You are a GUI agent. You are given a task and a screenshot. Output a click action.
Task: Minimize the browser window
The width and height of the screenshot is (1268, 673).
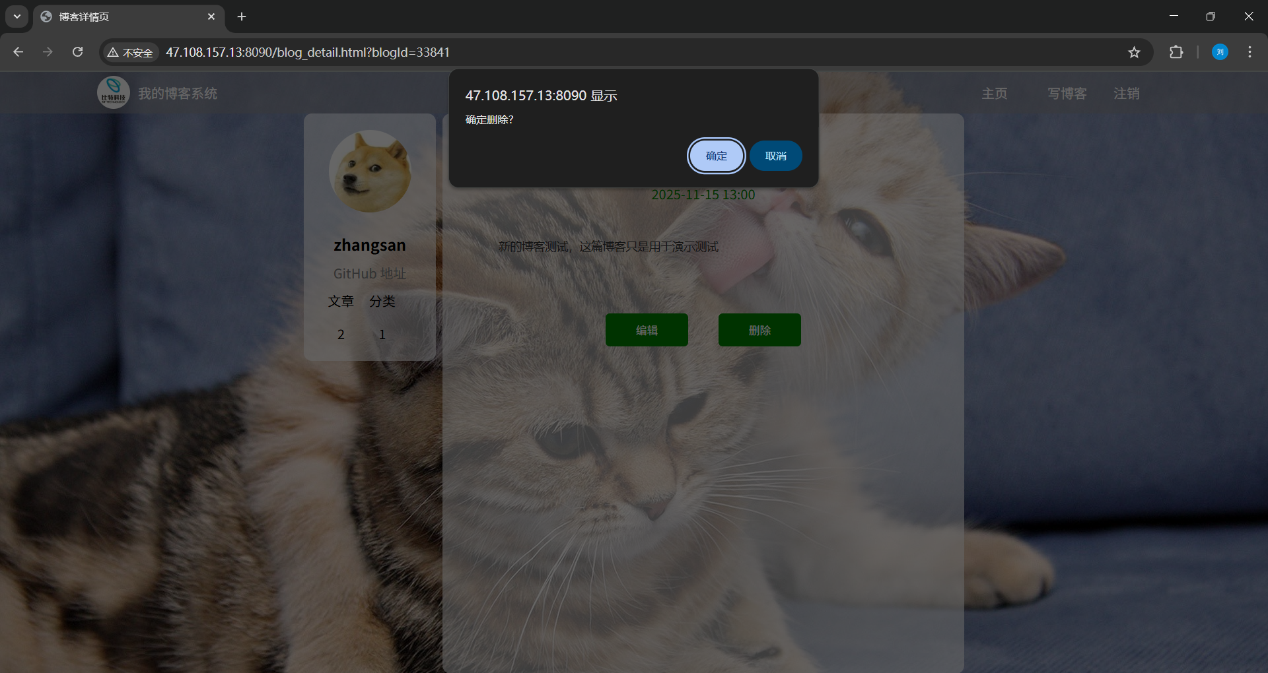1174,16
